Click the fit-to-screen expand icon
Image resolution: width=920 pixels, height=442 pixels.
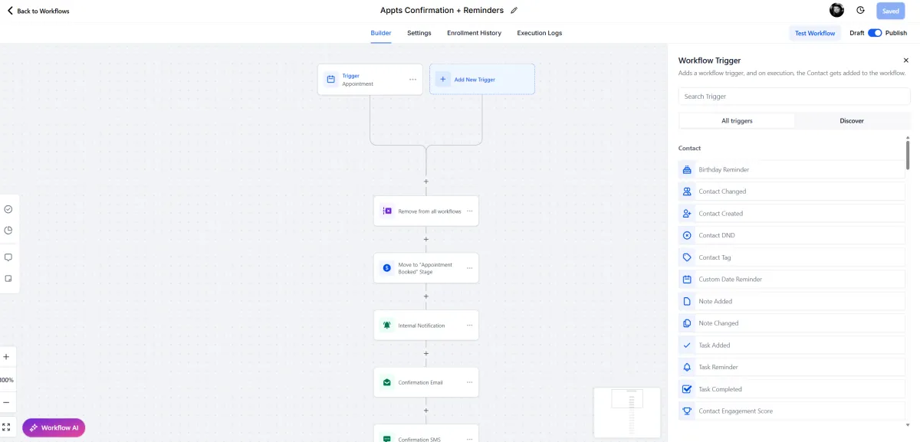(x=6, y=427)
